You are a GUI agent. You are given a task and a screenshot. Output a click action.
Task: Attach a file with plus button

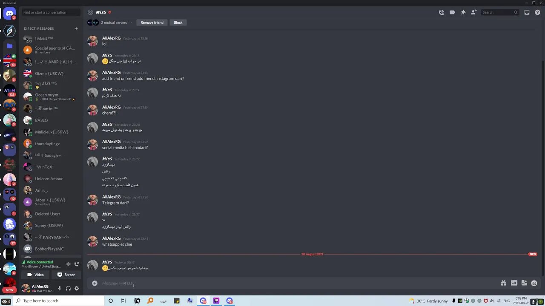tap(95, 283)
